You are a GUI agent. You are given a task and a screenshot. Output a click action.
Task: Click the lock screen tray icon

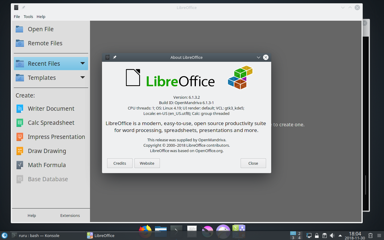317,235
